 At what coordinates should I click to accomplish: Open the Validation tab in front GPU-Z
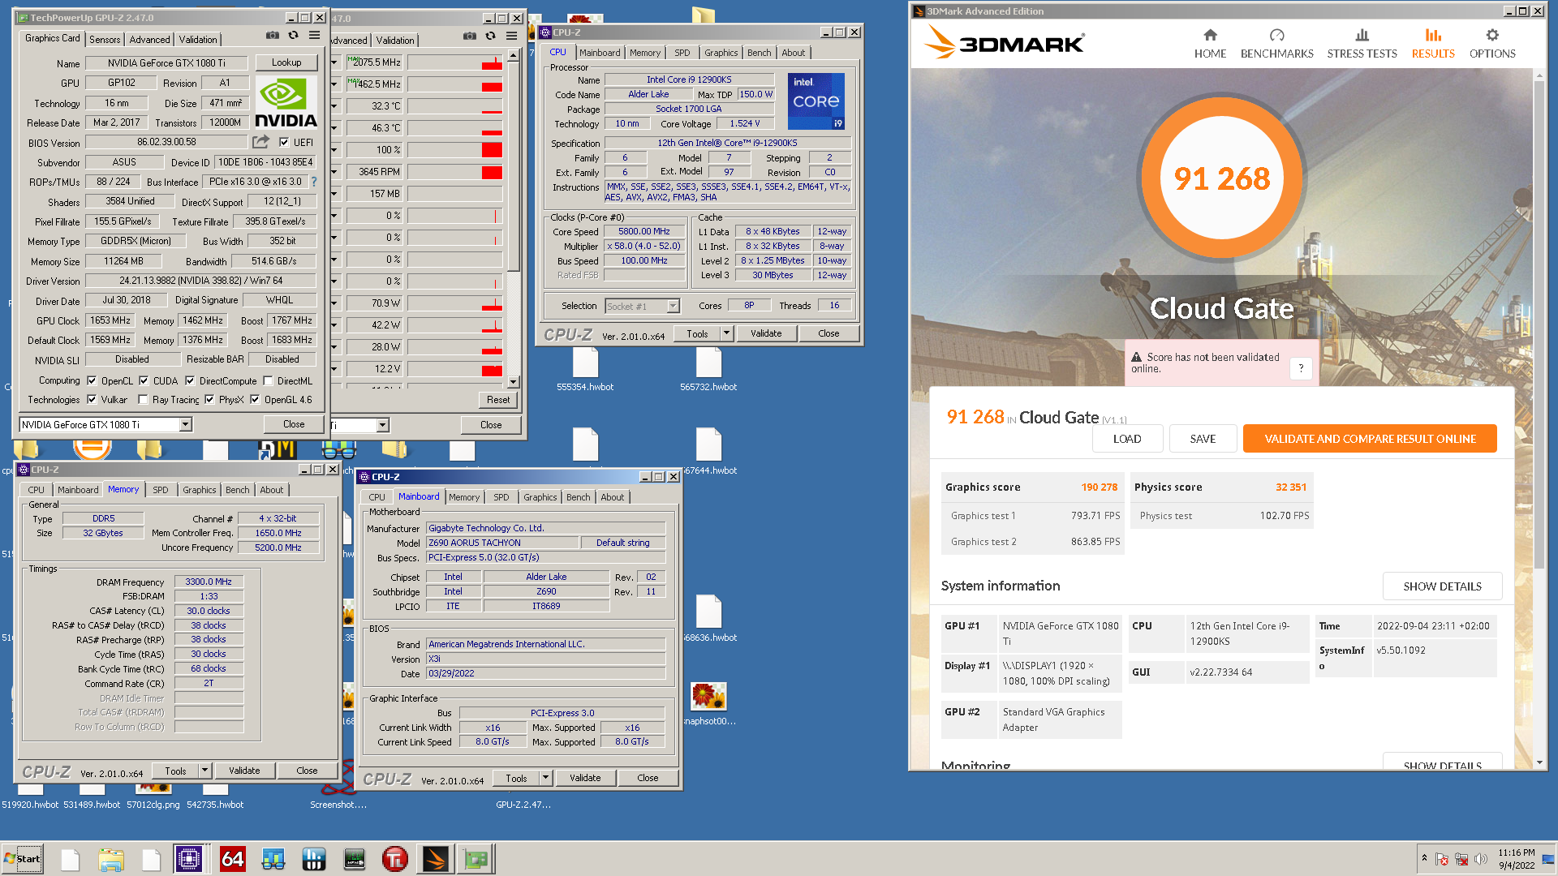pos(198,39)
